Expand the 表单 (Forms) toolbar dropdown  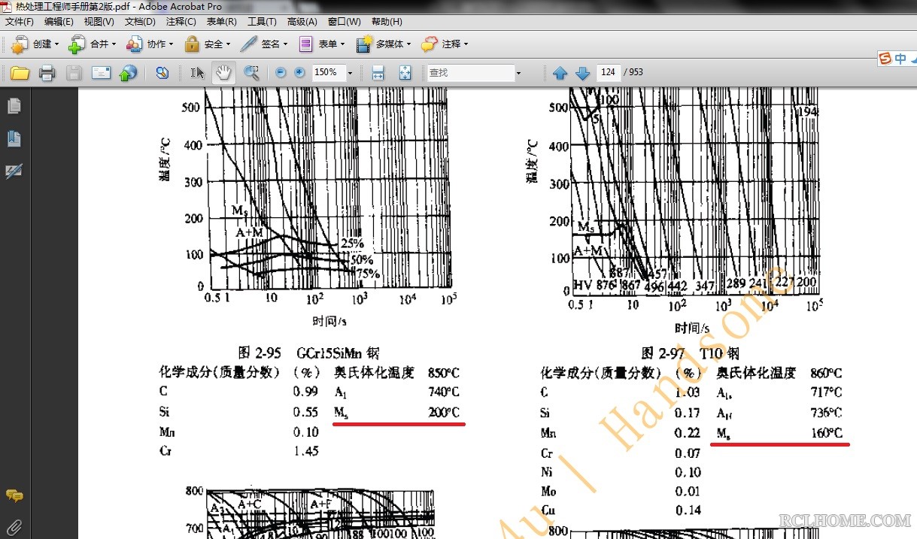[342, 44]
